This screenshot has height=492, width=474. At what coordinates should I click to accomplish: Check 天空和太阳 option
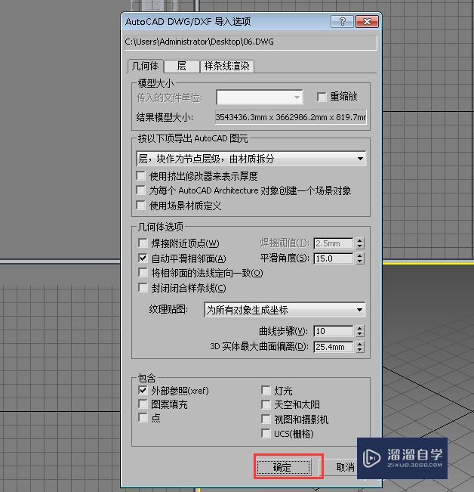pyautogui.click(x=266, y=404)
